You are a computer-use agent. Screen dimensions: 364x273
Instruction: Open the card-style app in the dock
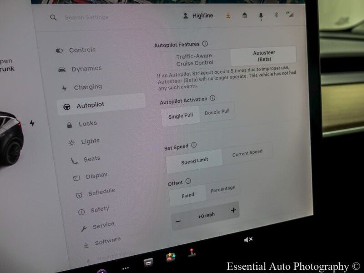coord(148,263)
